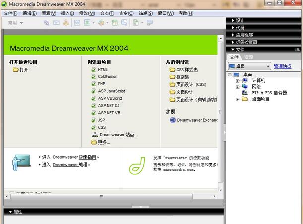303x224 pixels.
Task: Click the Named Anchor insert icon
Action: pyautogui.click(x=66, y=23)
